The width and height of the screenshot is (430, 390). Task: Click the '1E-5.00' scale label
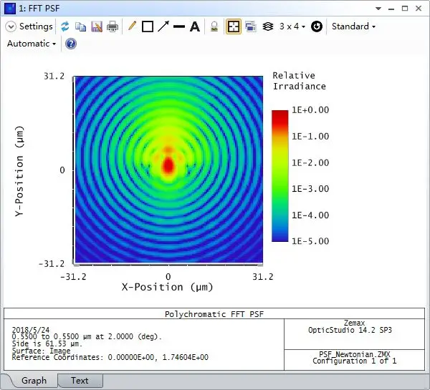pos(310,241)
